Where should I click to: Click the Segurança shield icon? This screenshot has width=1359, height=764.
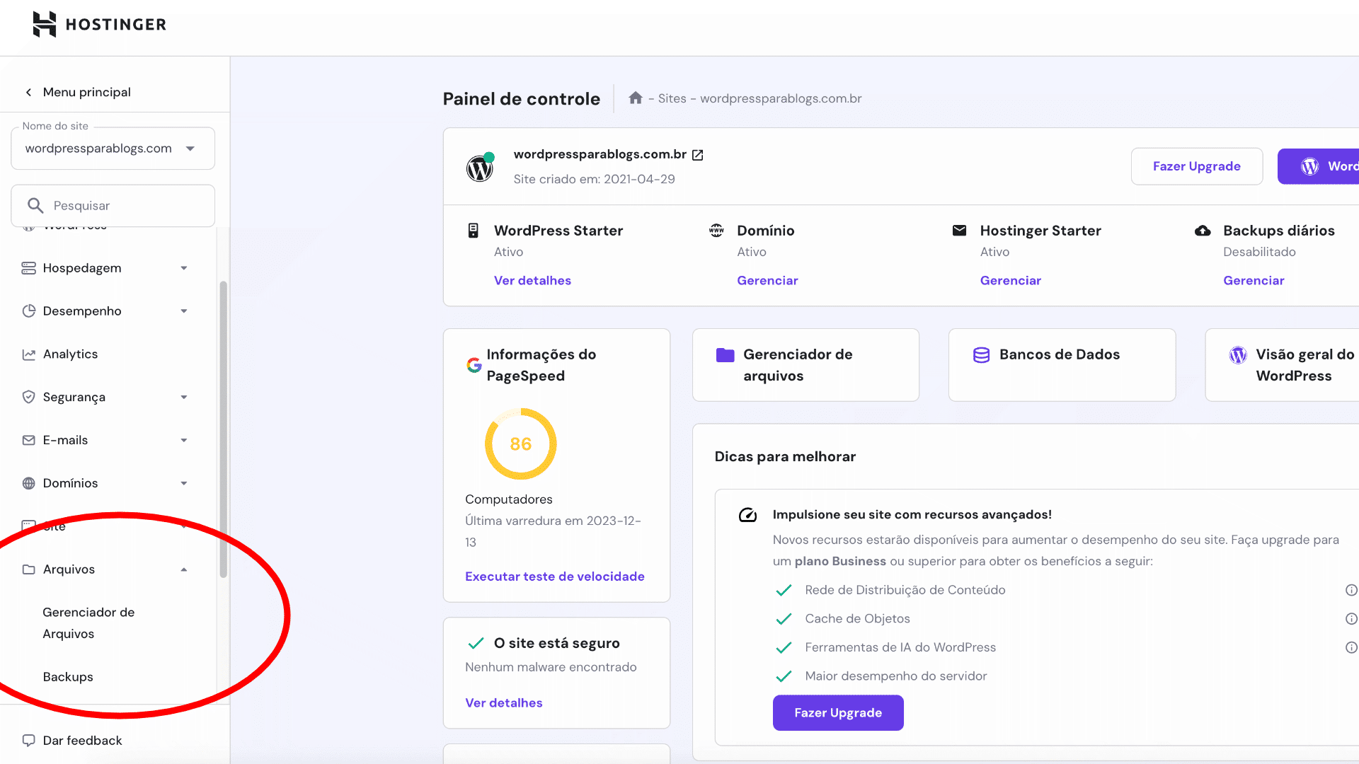pyautogui.click(x=28, y=397)
